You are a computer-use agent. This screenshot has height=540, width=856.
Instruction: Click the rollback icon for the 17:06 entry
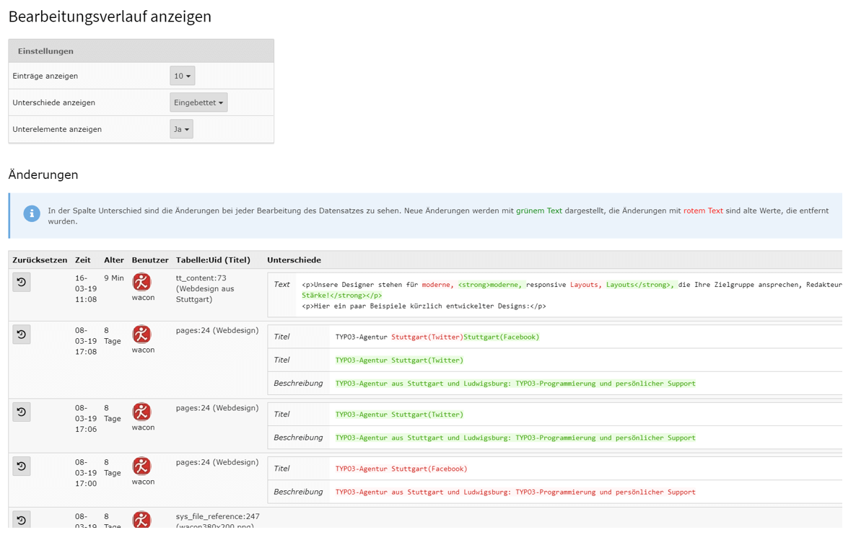[22, 412]
